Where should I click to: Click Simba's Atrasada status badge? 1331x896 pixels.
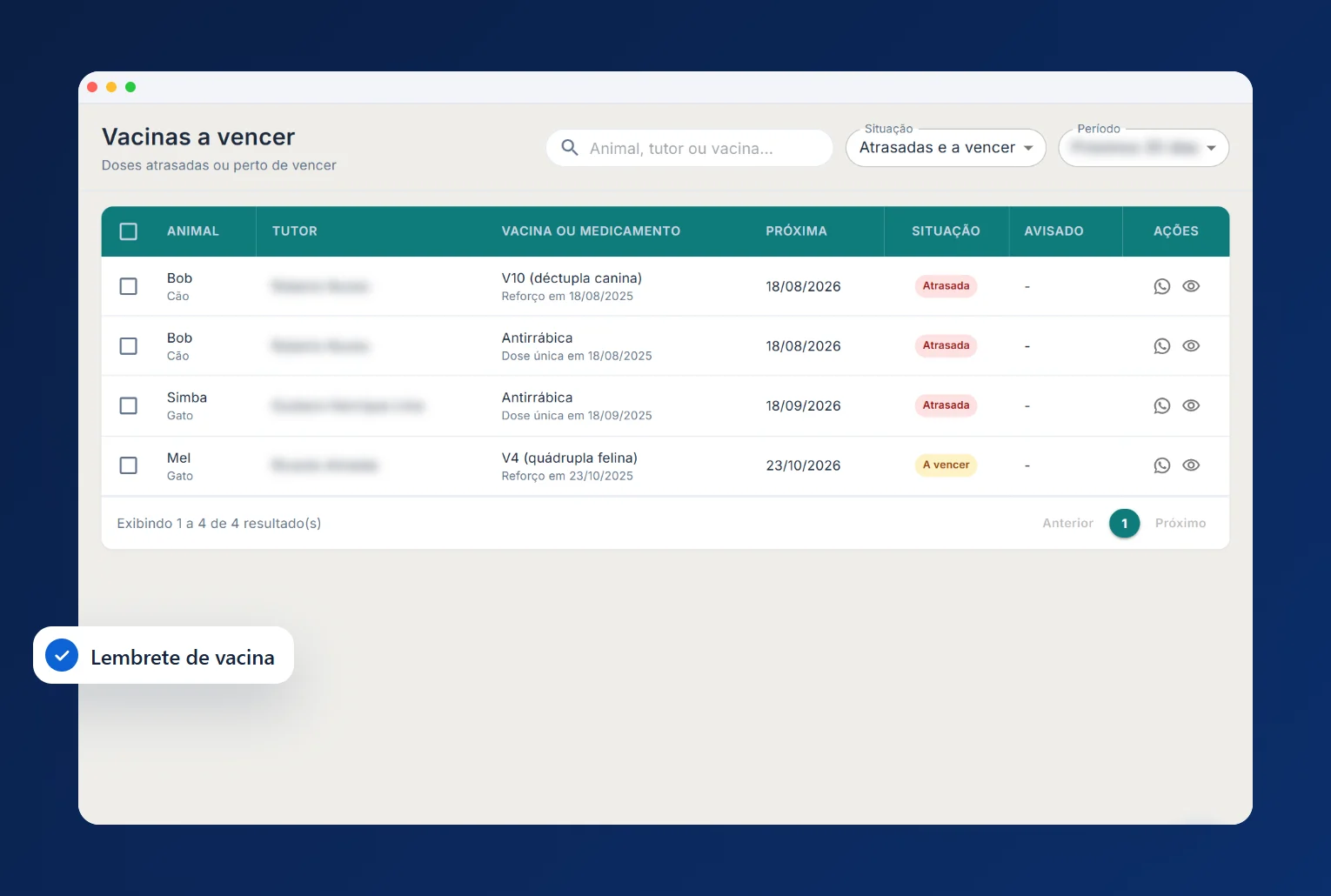click(x=946, y=405)
